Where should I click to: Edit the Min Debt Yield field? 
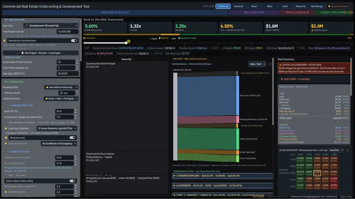tap(64, 192)
